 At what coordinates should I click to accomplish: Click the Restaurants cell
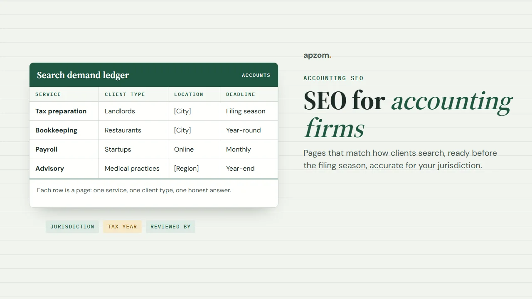pyautogui.click(x=133, y=130)
